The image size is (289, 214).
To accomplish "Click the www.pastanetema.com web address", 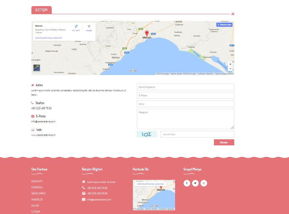I will [43, 135].
